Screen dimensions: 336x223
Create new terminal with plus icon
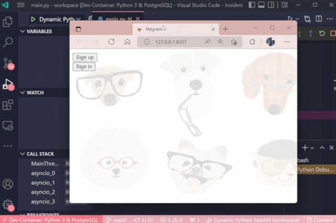click(304, 148)
